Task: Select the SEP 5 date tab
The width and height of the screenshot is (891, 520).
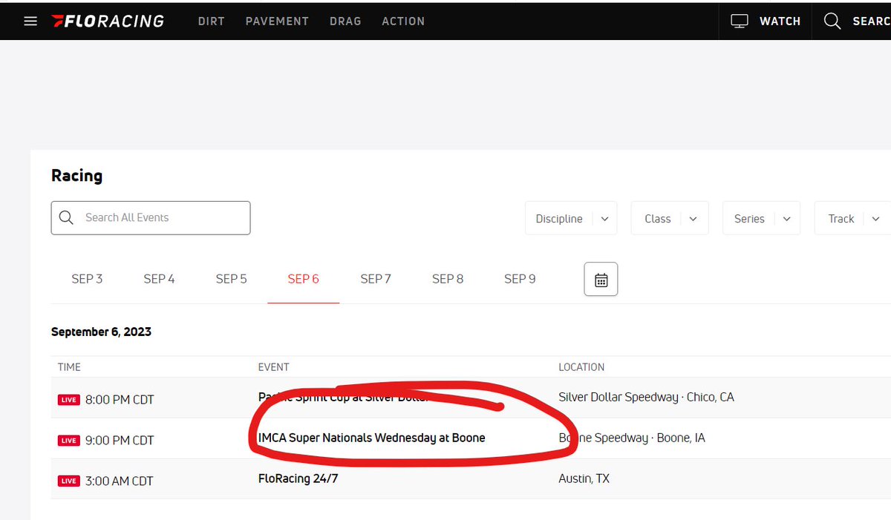Action: (231, 279)
